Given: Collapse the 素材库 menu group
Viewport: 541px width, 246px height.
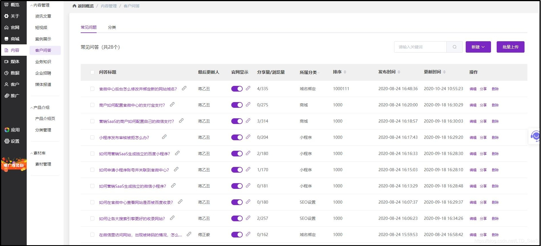Looking at the screenshot, I should [x=38, y=153].
